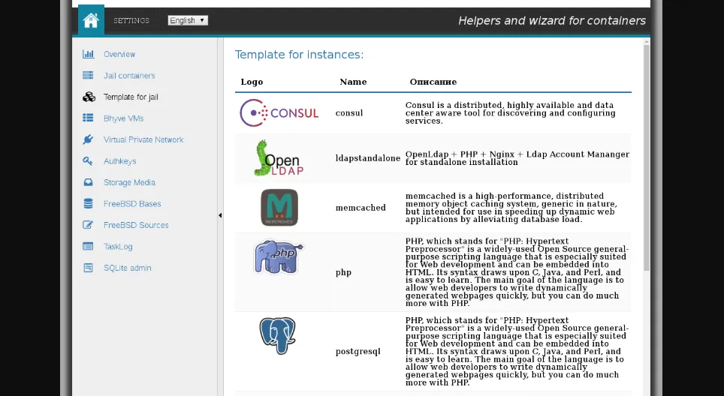724x396 pixels.
Task: Click the Описание column header
Action: [433, 82]
